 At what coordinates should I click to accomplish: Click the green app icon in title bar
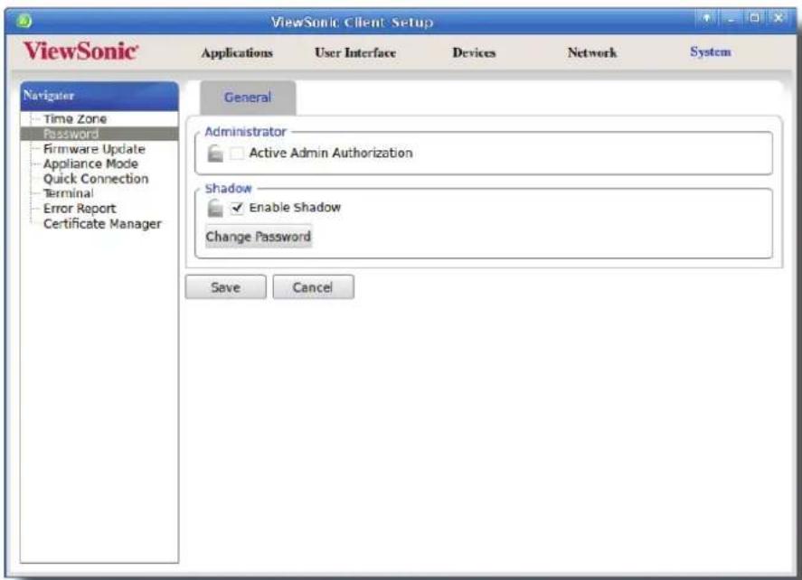(24, 21)
